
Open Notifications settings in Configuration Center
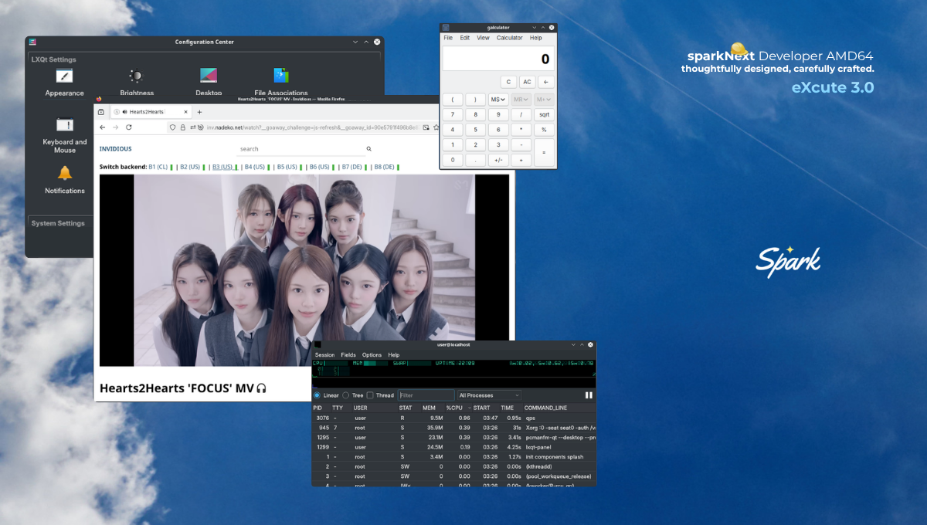65,180
